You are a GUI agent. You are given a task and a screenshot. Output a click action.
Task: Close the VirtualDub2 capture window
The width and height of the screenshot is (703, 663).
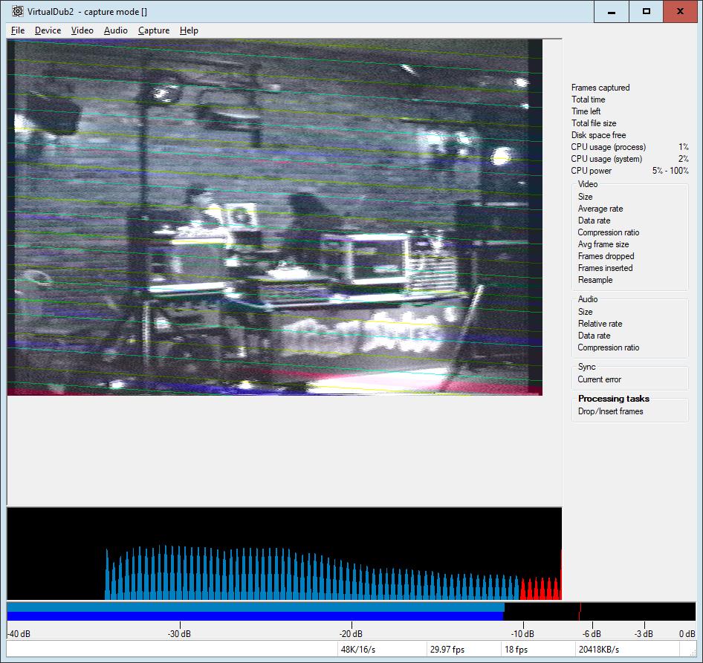[x=681, y=11]
